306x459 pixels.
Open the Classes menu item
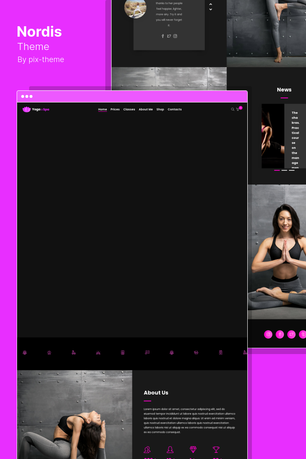(129, 110)
